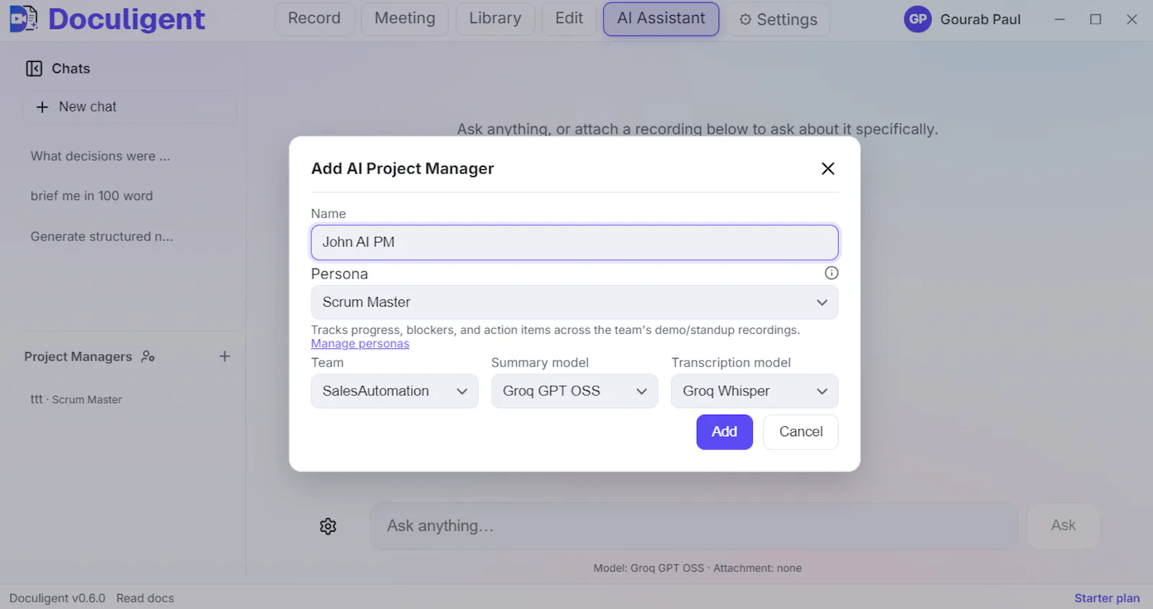Open chat 'What decisions were ...'
This screenshot has height=609, width=1153.
click(100, 156)
